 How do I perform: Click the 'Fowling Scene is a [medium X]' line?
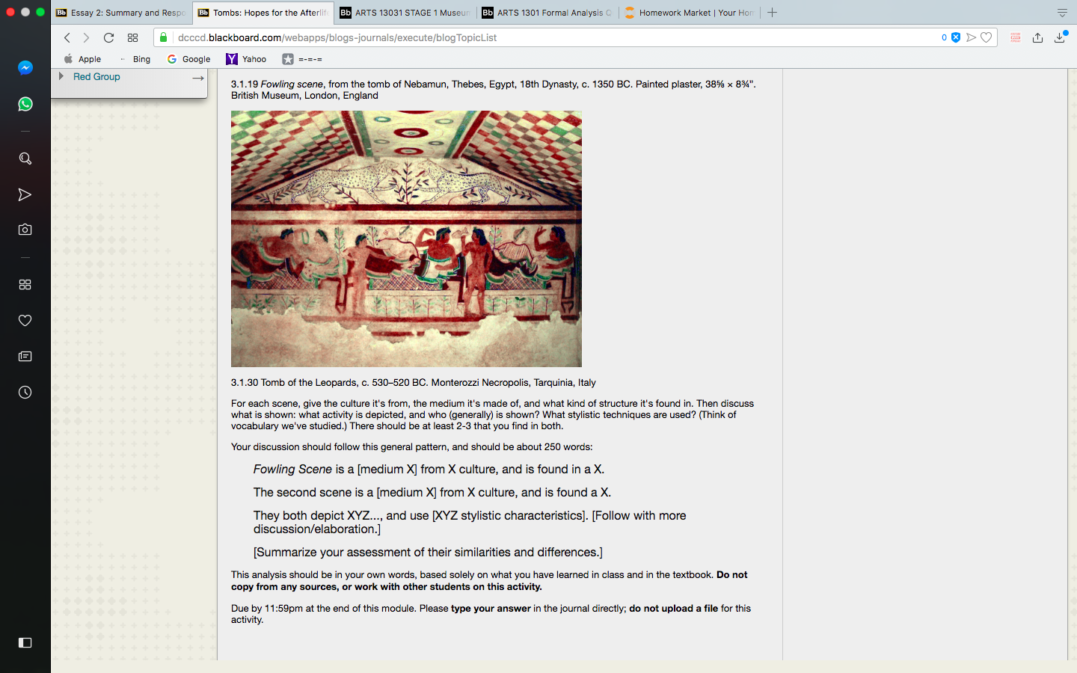coord(429,470)
